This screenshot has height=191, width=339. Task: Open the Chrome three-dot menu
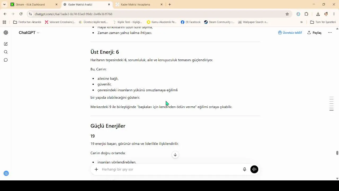coord(334,14)
